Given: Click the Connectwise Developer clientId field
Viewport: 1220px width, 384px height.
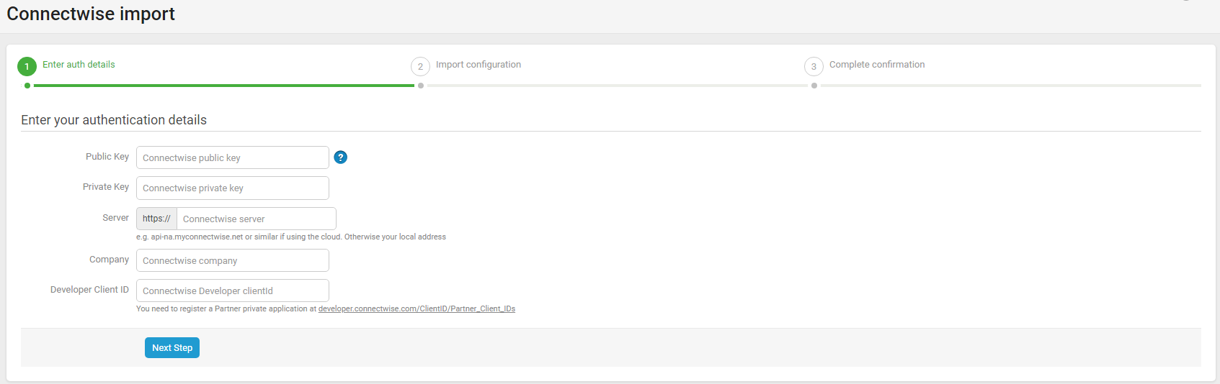Looking at the screenshot, I should tap(232, 291).
